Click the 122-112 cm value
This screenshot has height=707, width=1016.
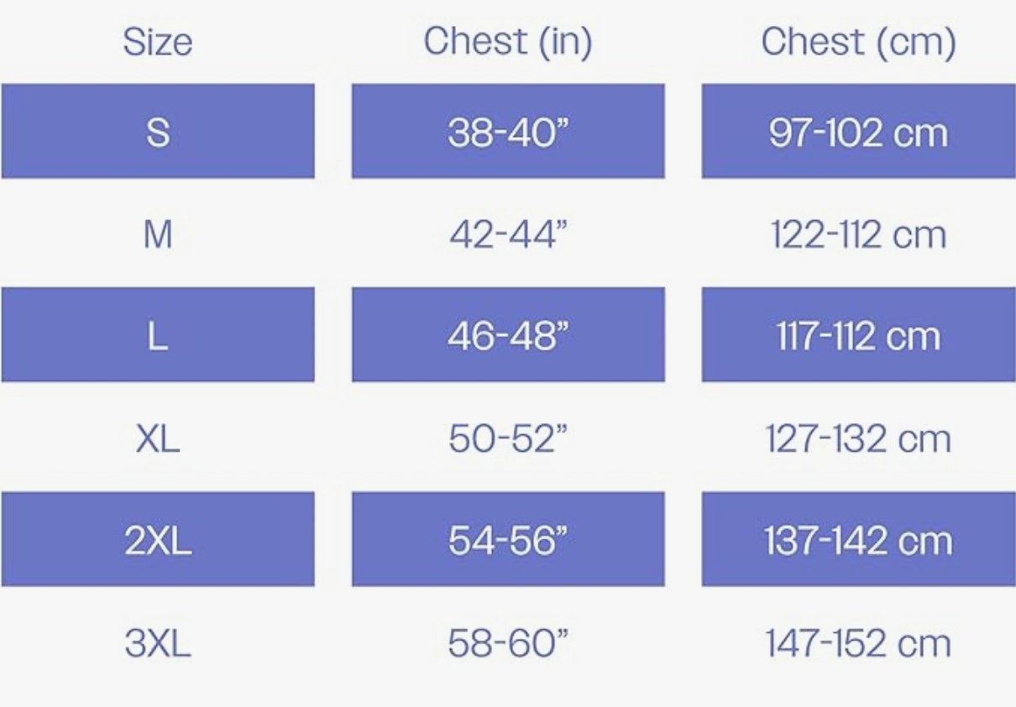[858, 234]
